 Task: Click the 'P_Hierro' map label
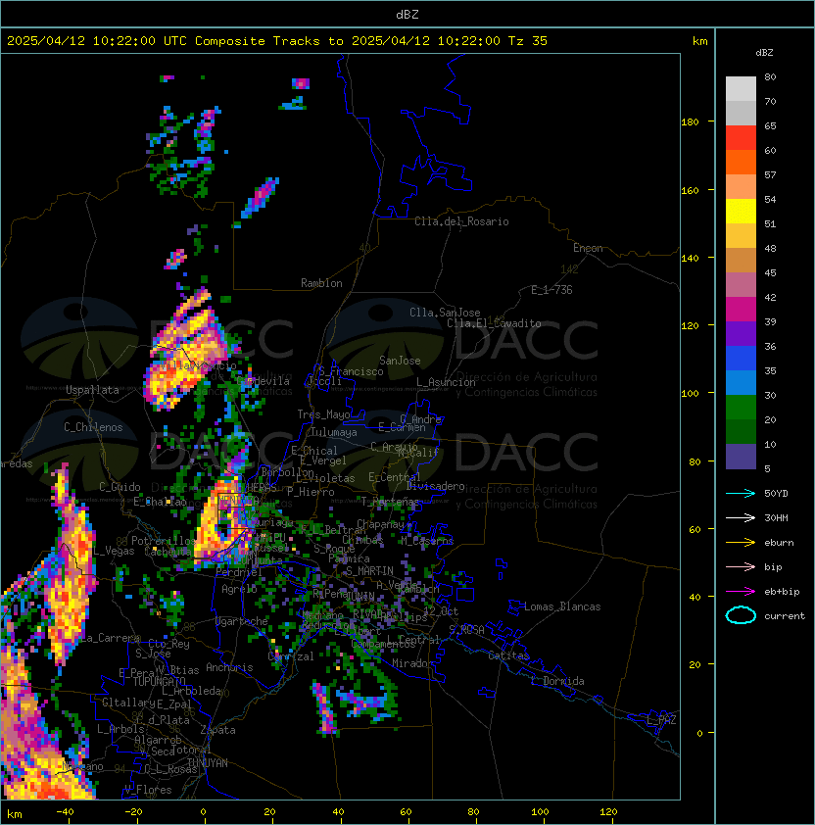[x=311, y=492]
